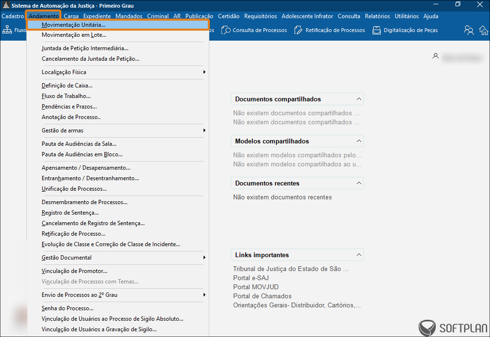
Task: Open the Utilitários menu
Action: click(x=407, y=16)
